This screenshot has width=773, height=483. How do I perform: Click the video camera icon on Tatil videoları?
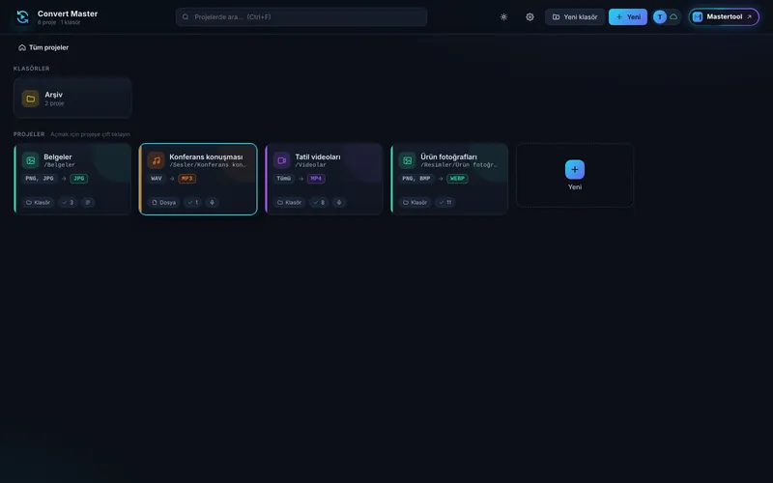(281, 160)
